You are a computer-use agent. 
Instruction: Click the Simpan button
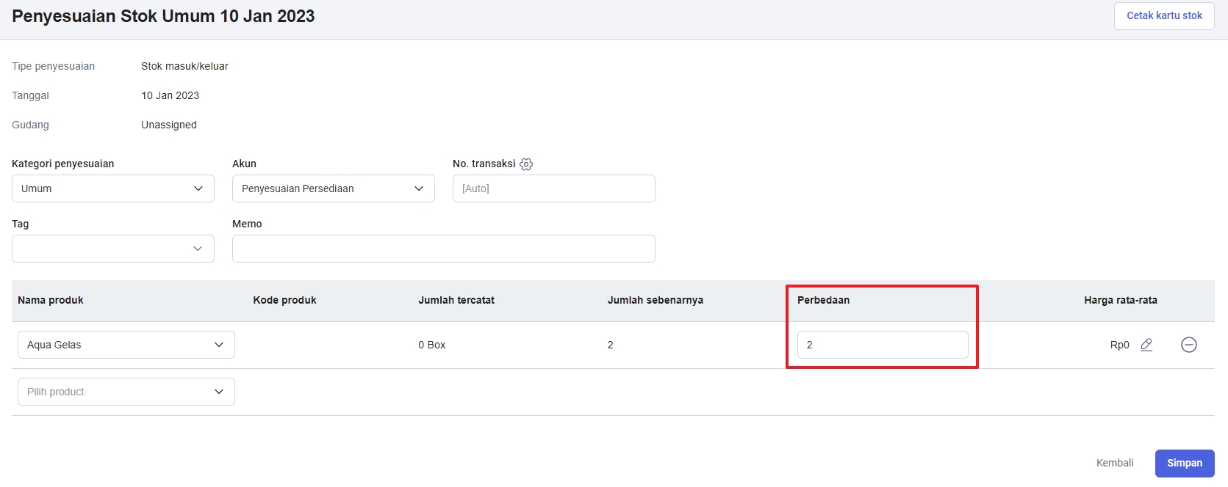(1185, 464)
